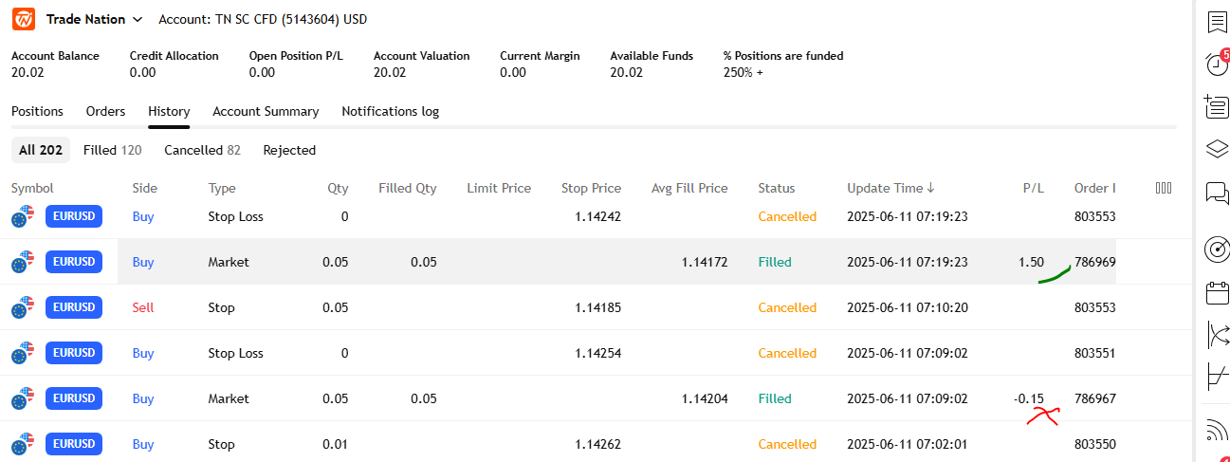Click the layers object tree icon
This screenshot has height=462, width=1230.
click(x=1217, y=150)
